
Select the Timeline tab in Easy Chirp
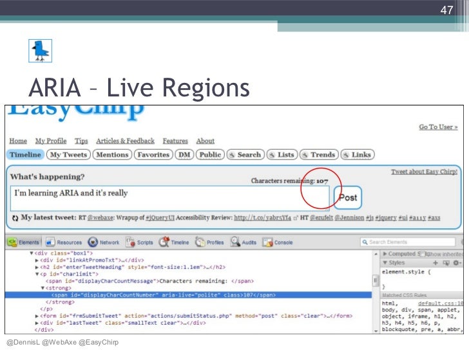click(x=25, y=154)
